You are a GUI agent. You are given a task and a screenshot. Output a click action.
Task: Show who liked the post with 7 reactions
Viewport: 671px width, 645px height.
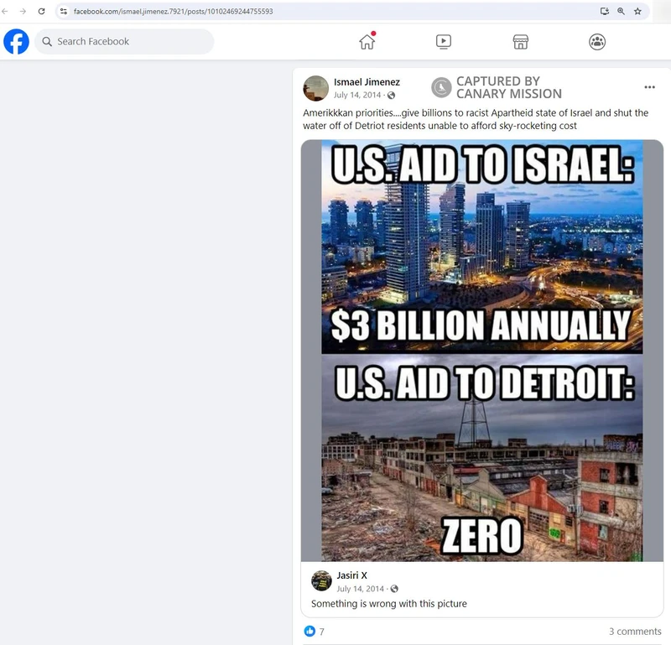315,632
